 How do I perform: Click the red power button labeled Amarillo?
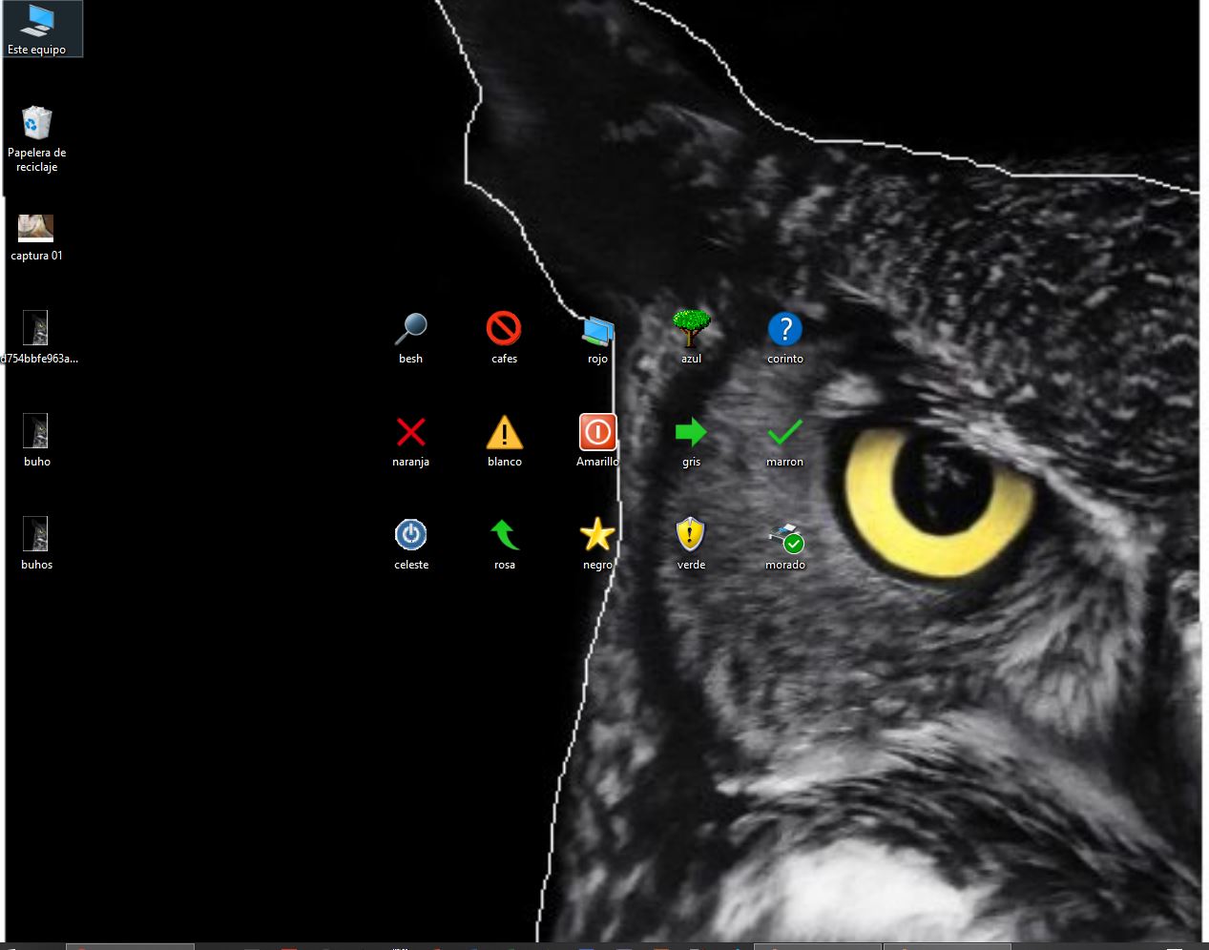tap(597, 432)
